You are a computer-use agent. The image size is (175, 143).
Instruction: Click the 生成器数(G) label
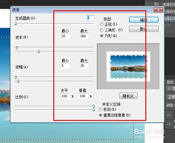coord(26,18)
